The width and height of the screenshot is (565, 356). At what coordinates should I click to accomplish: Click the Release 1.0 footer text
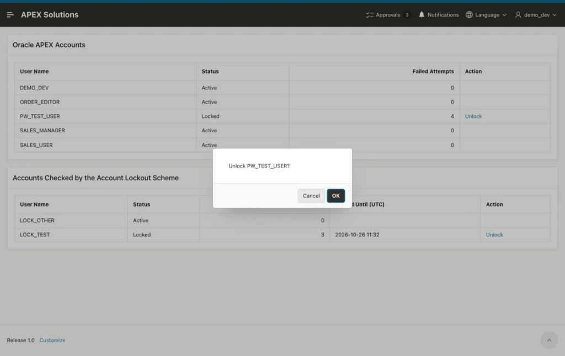(20, 340)
